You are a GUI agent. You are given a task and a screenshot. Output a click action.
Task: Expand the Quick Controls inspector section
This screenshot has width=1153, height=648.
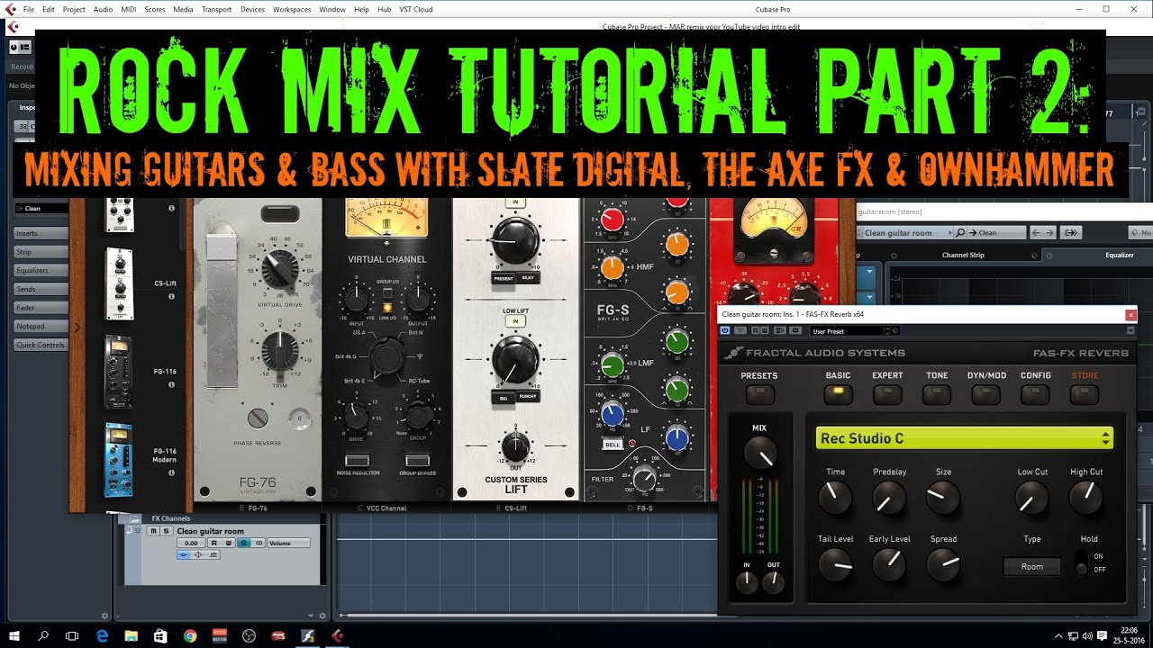tap(41, 345)
